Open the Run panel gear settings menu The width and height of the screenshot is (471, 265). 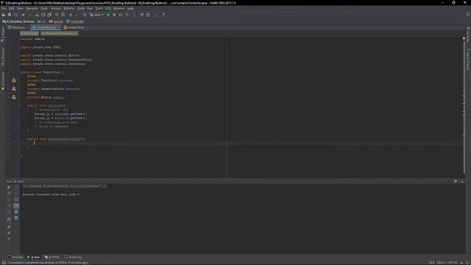pos(456,181)
